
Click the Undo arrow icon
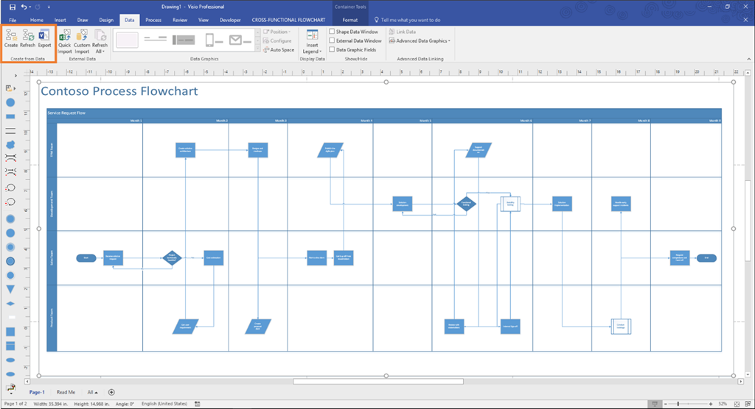(x=24, y=7)
